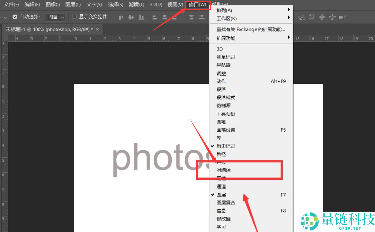The width and height of the screenshot is (375, 232).
Task: Choose 时间轴 from the Window menu
Action: point(224,170)
